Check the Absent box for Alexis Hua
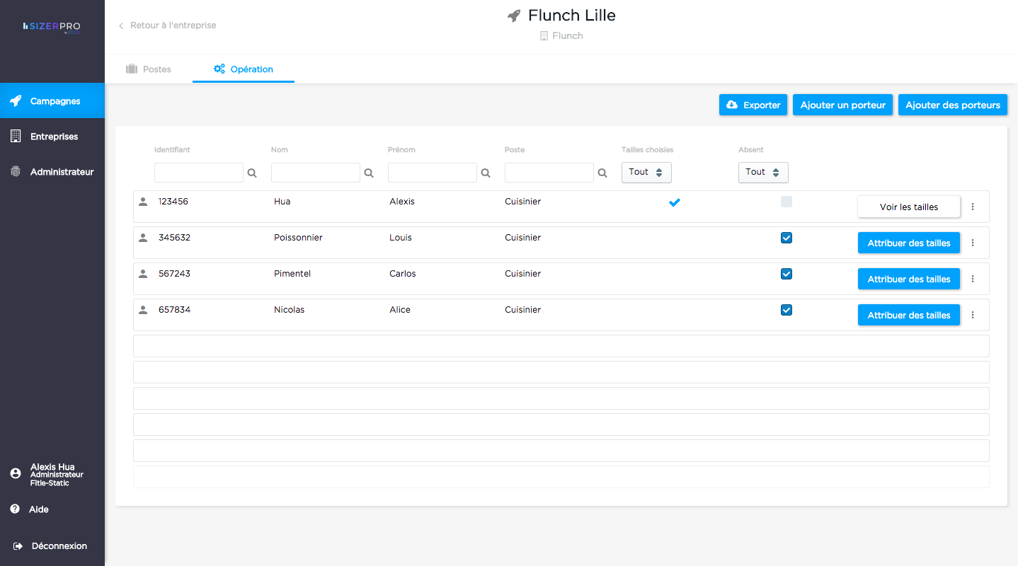Screen dimensions: 1018x566 point(786,202)
